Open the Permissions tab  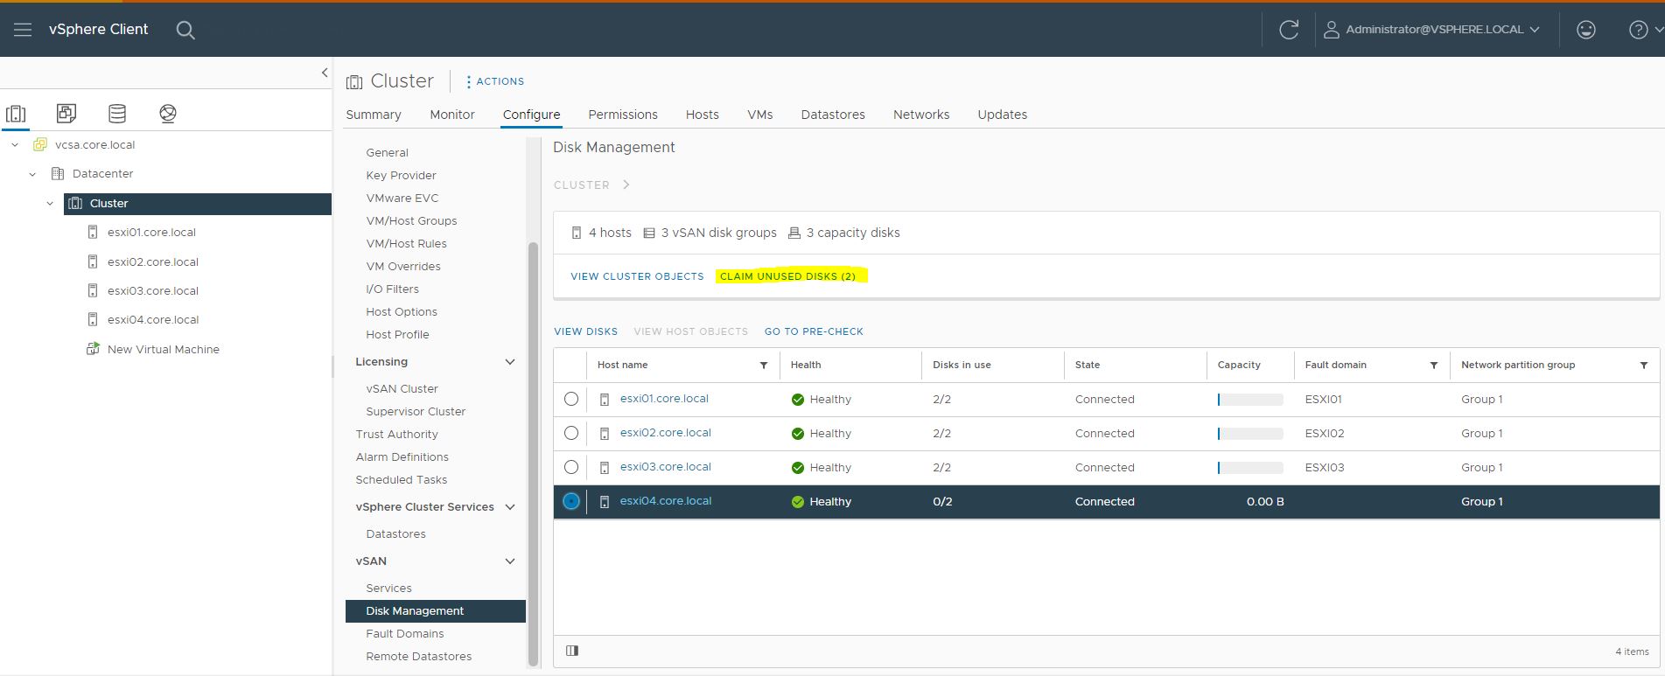[x=623, y=115]
